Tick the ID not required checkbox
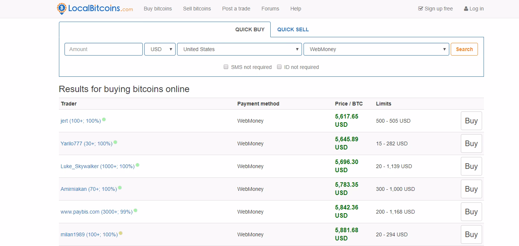This screenshot has height=246, width=519. (x=279, y=67)
